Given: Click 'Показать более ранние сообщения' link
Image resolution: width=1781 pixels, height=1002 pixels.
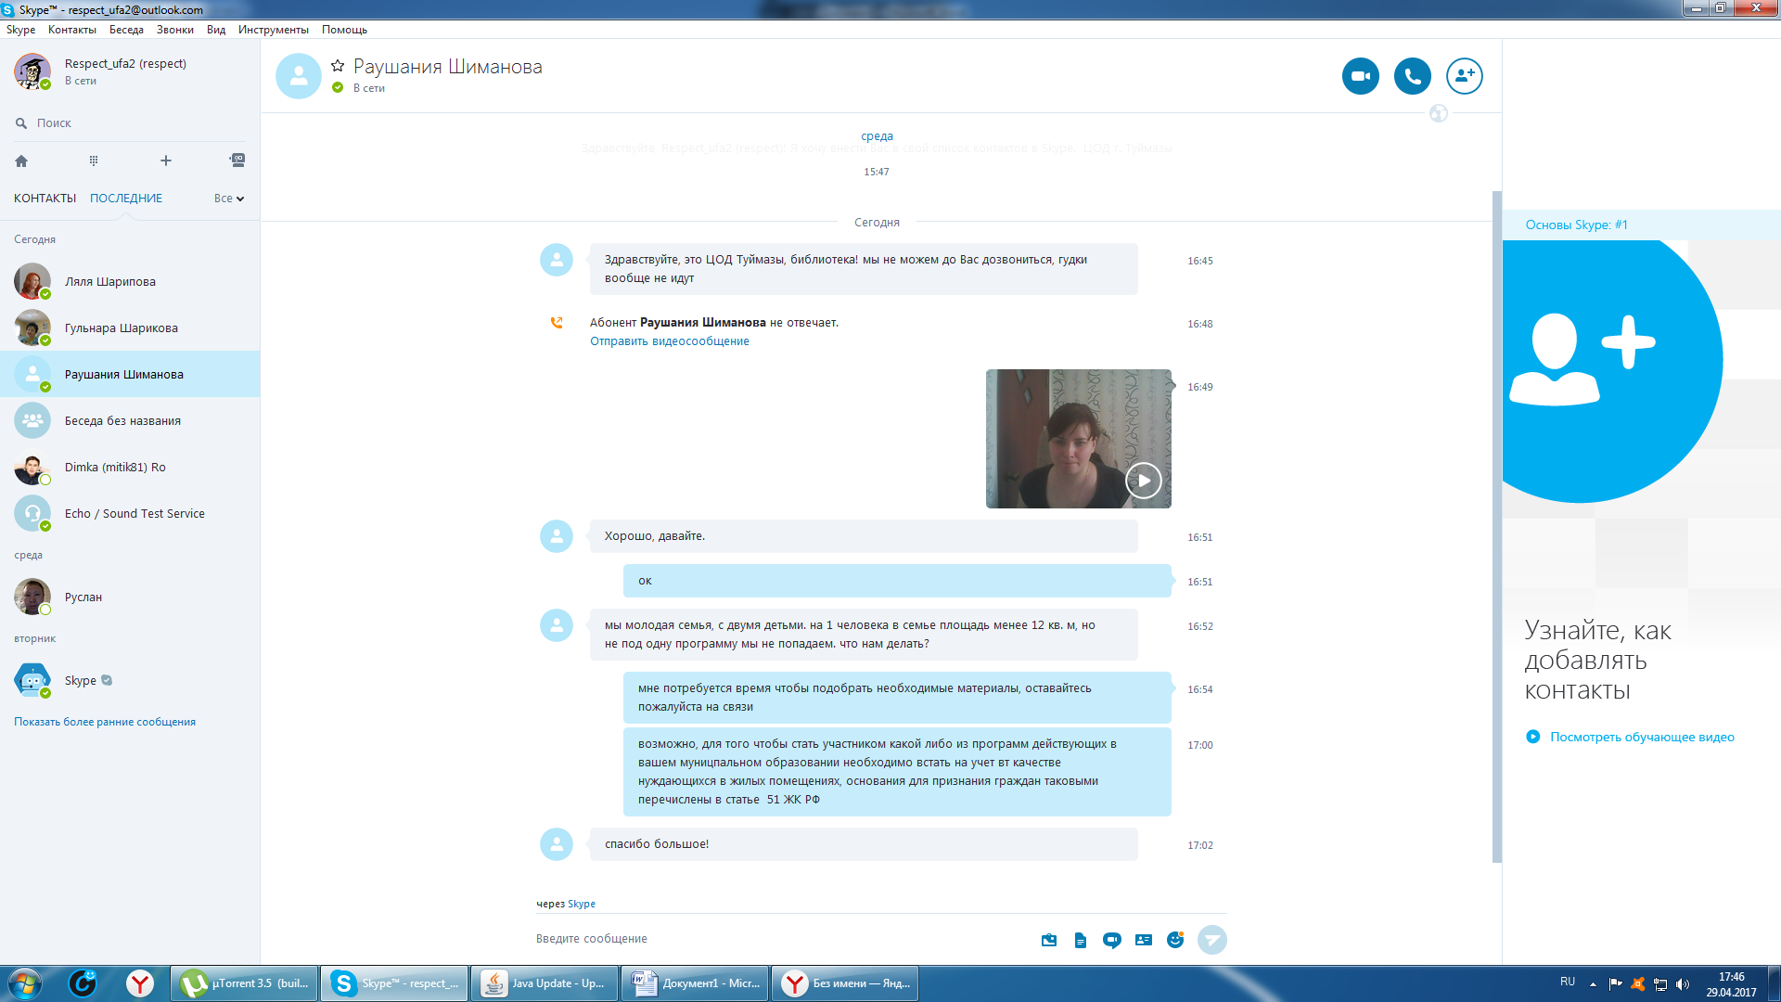Looking at the screenshot, I should (x=105, y=722).
